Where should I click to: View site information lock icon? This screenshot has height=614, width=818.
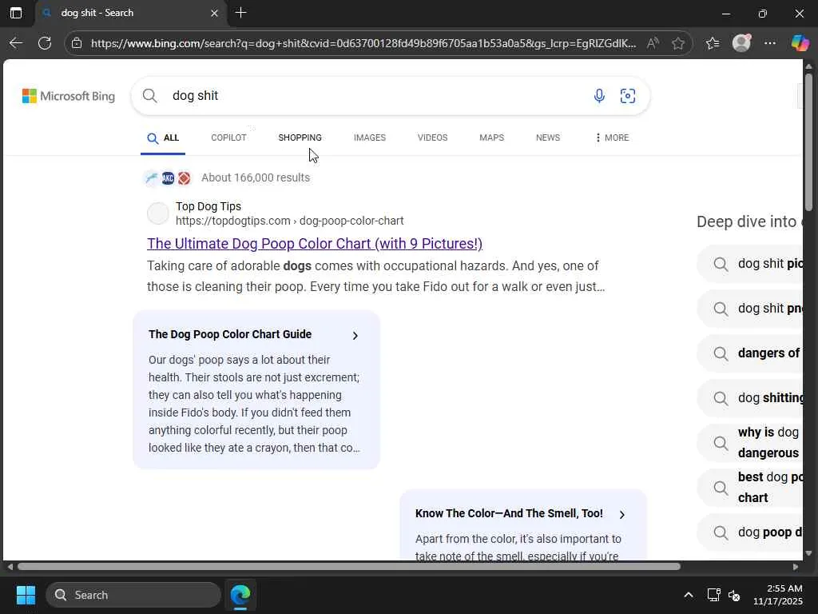tap(77, 43)
